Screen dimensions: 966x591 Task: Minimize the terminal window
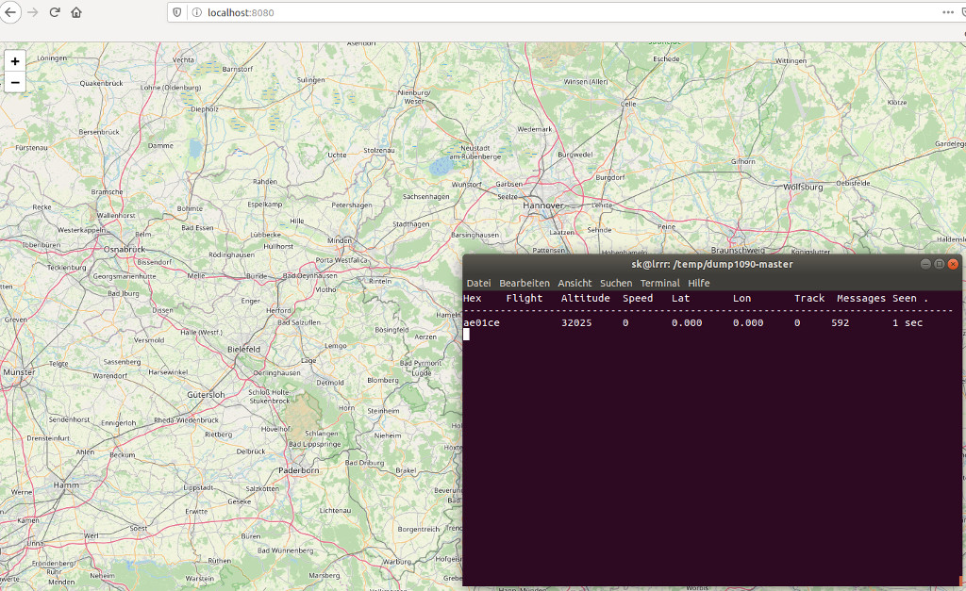[925, 264]
